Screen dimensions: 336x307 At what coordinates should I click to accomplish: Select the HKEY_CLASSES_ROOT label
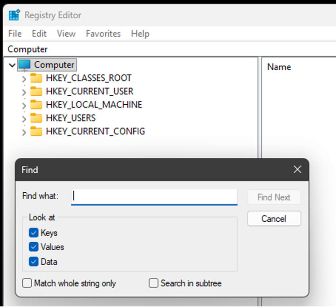[88, 78]
